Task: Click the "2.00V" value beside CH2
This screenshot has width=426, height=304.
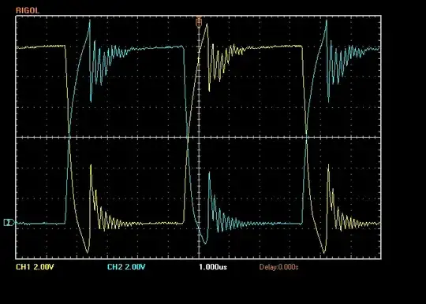Action: [136, 267]
